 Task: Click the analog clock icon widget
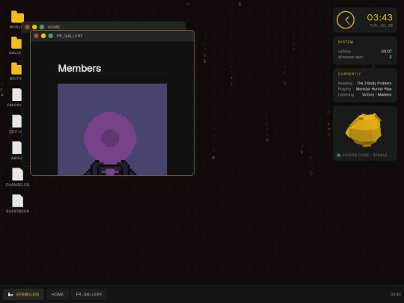point(346,20)
